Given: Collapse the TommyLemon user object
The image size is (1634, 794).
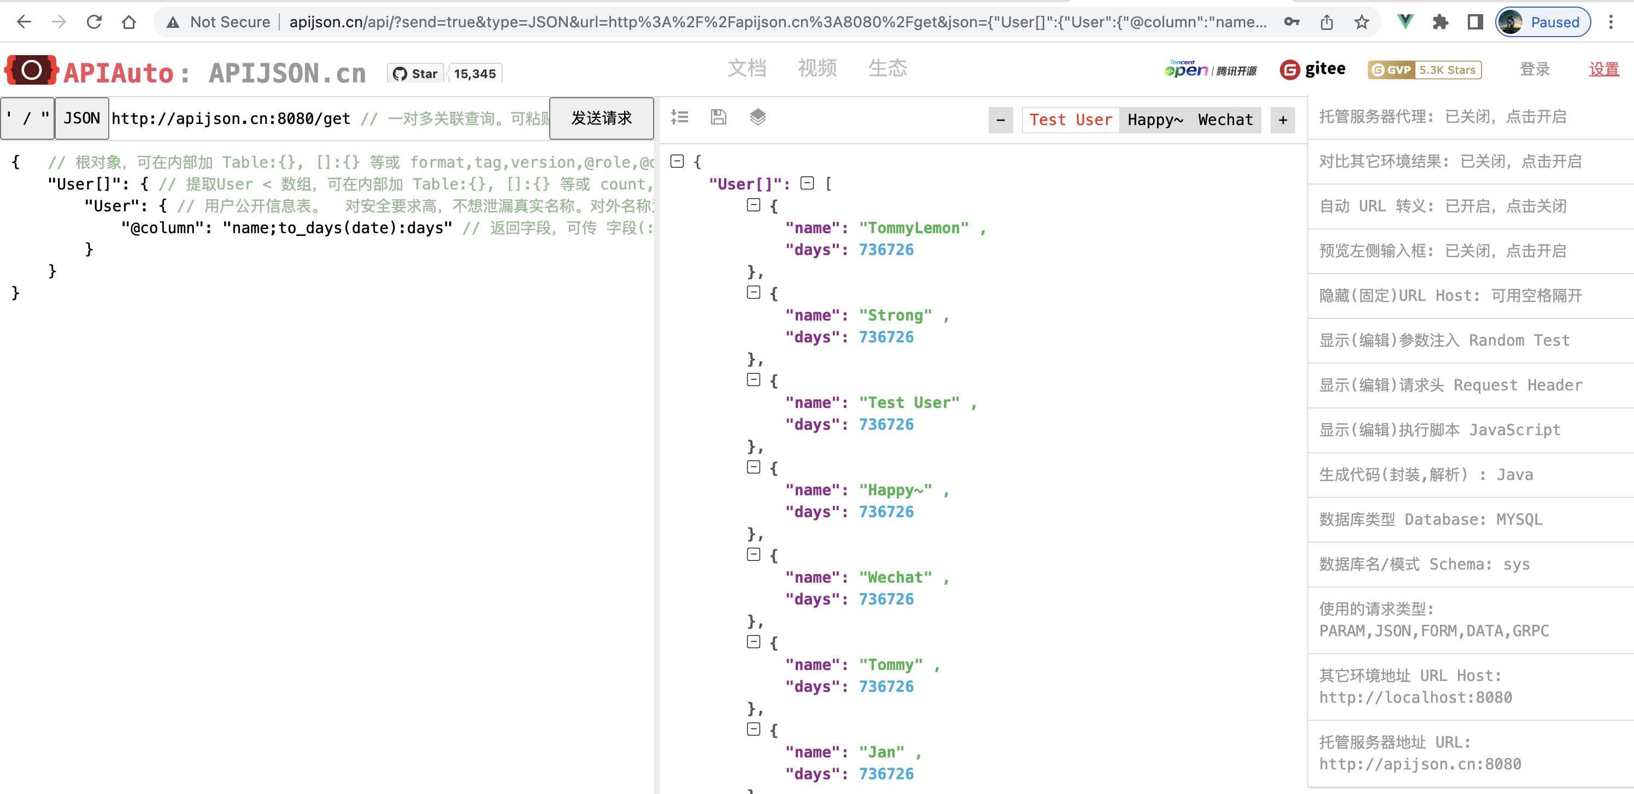Looking at the screenshot, I should pyautogui.click(x=754, y=205).
